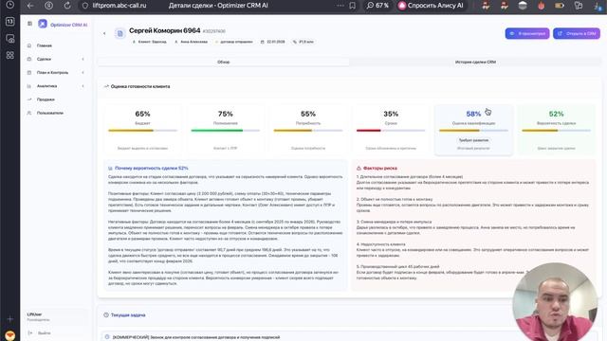Open Аналитика in the sidebar
607x341 pixels.
(46, 86)
